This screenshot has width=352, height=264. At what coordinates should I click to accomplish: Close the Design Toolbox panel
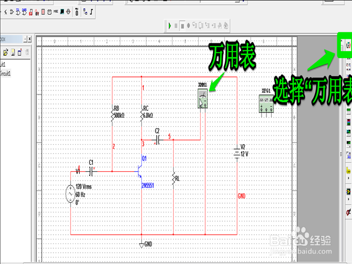(30, 39)
